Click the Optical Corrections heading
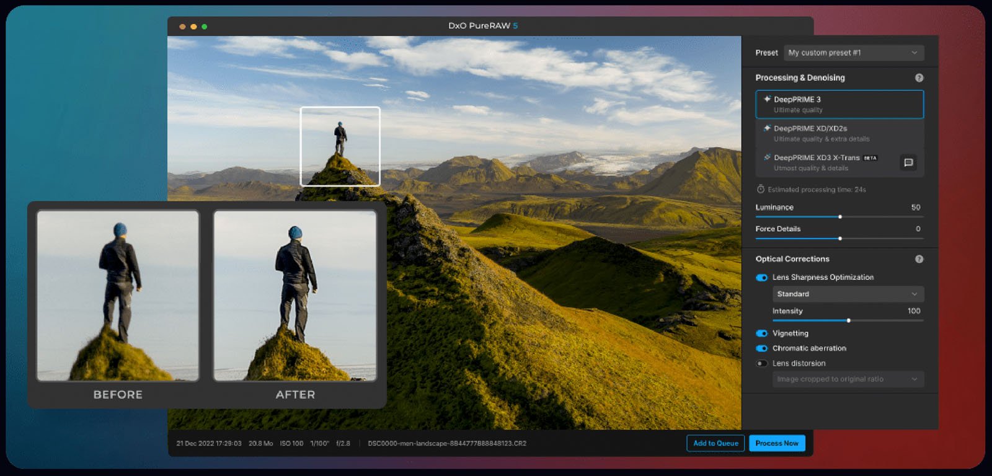Image resolution: width=992 pixels, height=476 pixels. [x=792, y=259]
